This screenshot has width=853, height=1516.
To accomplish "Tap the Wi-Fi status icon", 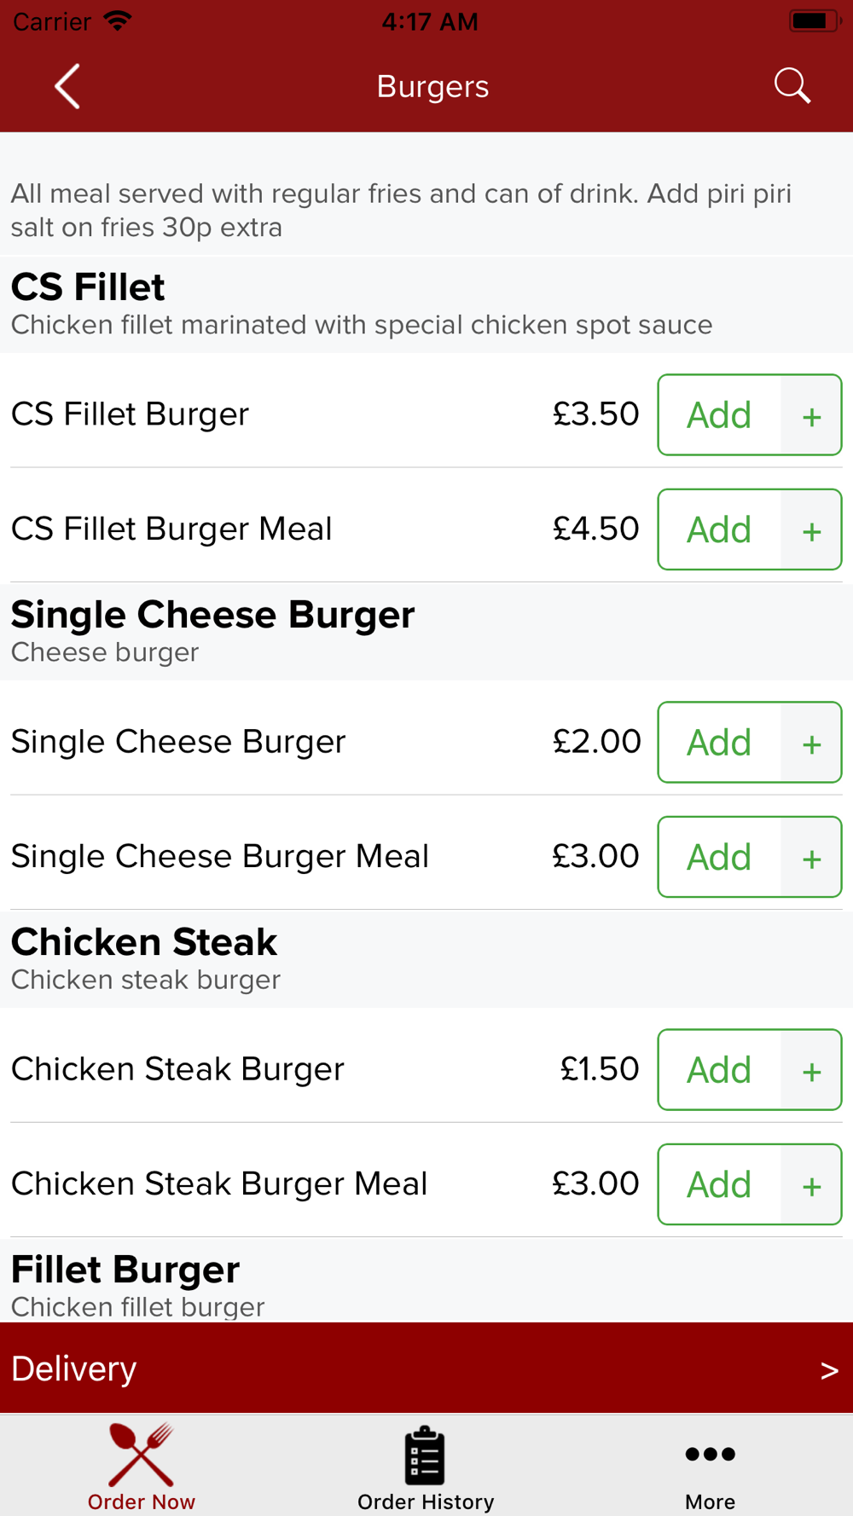I will 118,21.
